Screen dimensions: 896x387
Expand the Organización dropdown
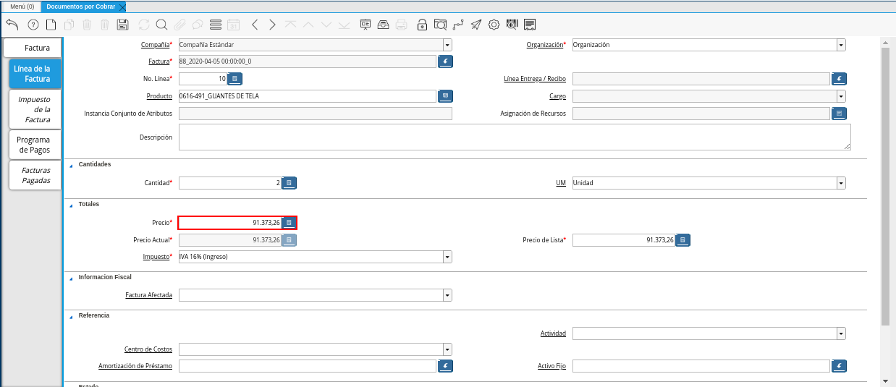coord(841,45)
